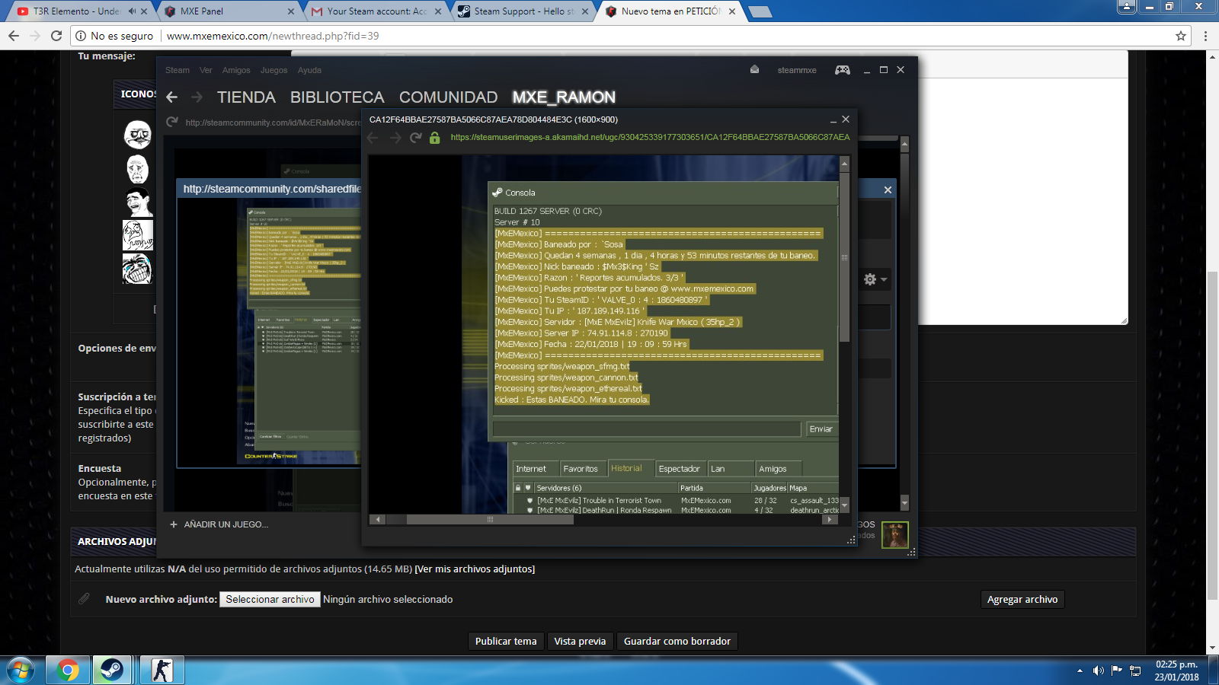Image resolution: width=1219 pixels, height=685 pixels.
Task: Click Steam back arrow navigation
Action: 172,97
